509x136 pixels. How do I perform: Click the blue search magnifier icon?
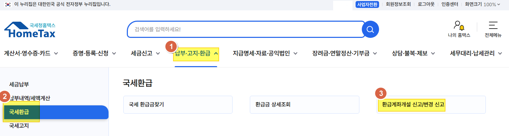370,29
